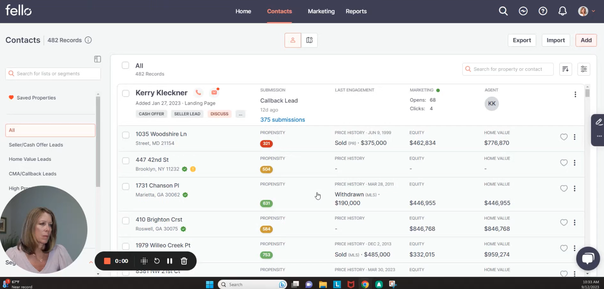Go to the Home tab
Screen dimensions: 604x289
click(243, 11)
